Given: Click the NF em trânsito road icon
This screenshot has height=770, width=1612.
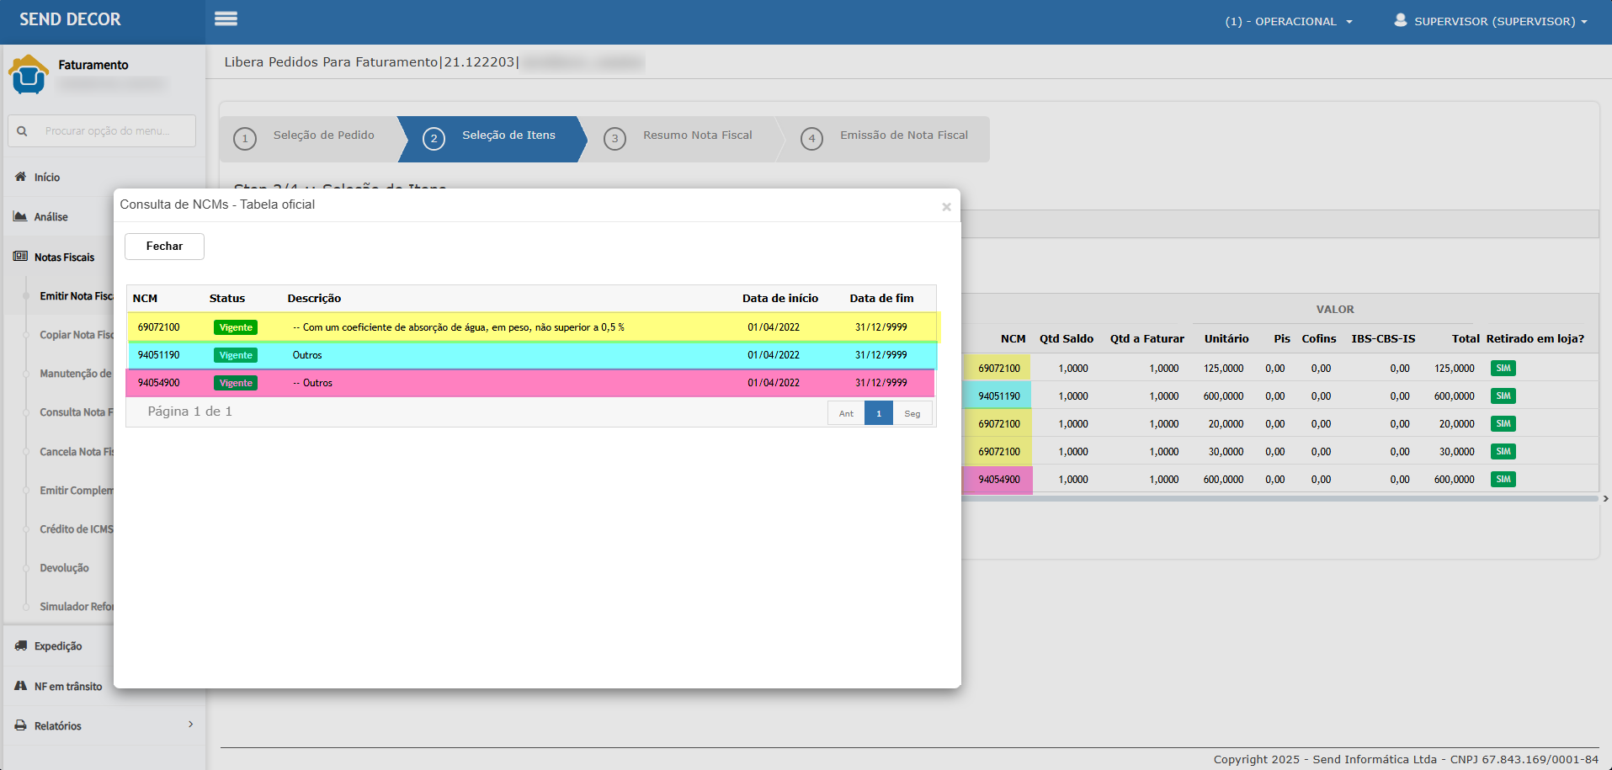Looking at the screenshot, I should tap(21, 686).
